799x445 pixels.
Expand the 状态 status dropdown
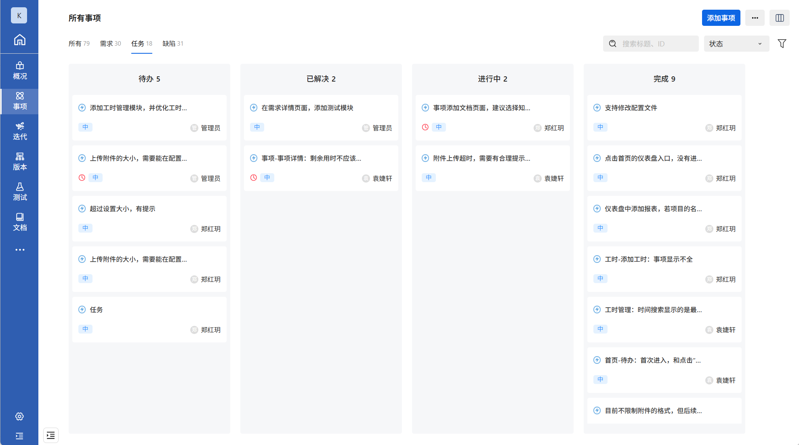736,44
